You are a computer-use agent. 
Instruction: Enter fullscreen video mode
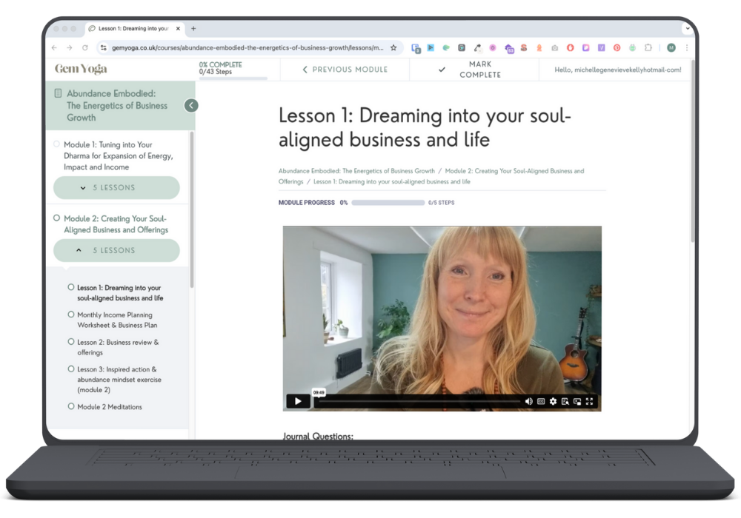tap(590, 401)
